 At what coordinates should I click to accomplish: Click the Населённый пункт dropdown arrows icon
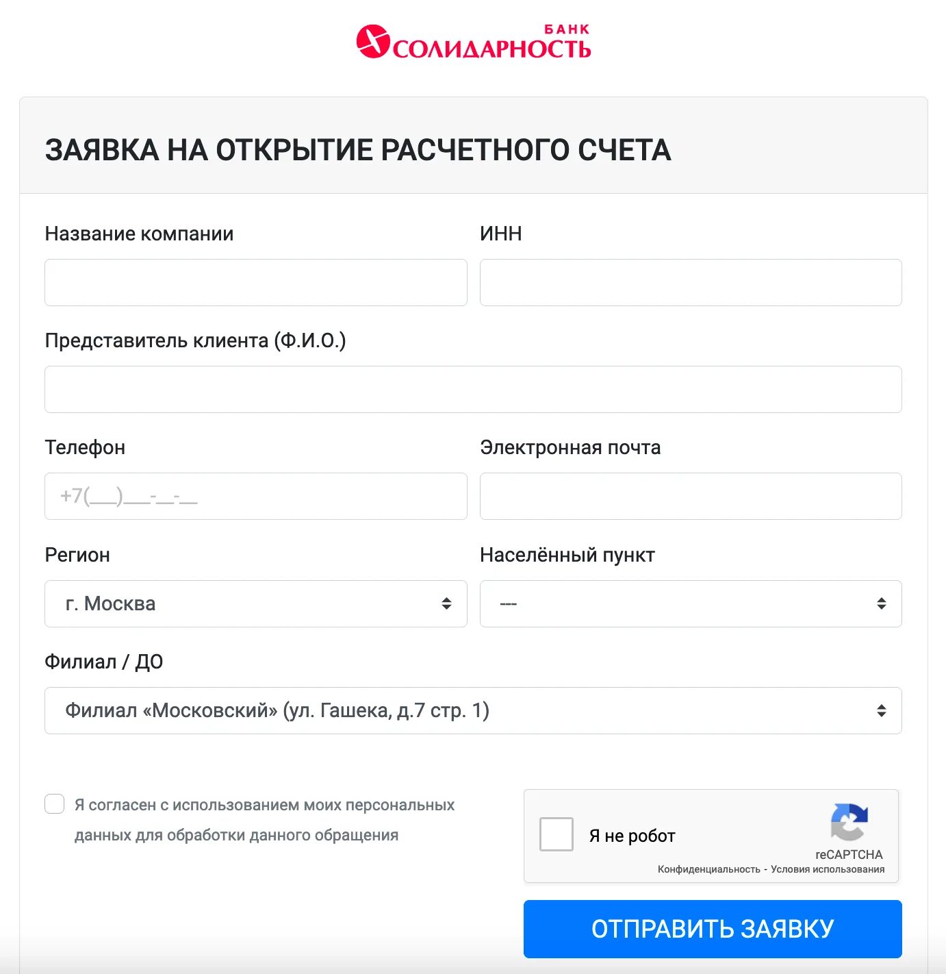882,603
